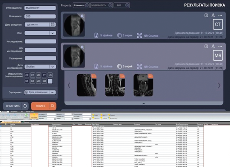230x167 pixels.
Task: Open QR-Ссылка for the CT study
Action: pyautogui.click(x=148, y=36)
